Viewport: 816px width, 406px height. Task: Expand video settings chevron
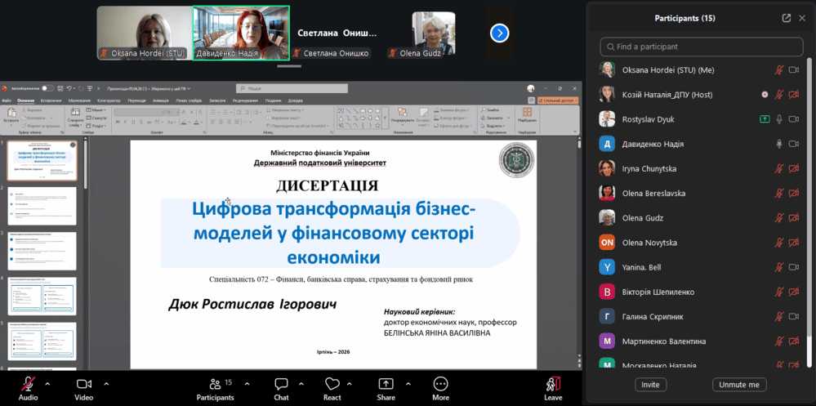[106, 383]
